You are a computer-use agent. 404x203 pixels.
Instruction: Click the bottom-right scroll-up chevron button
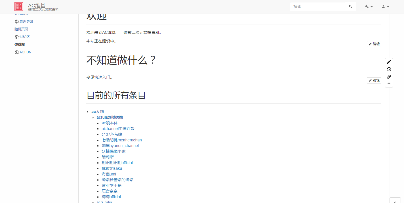tap(395, 200)
